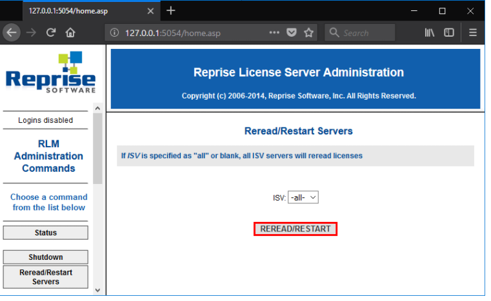Click the Reprise Software logo

50,73
